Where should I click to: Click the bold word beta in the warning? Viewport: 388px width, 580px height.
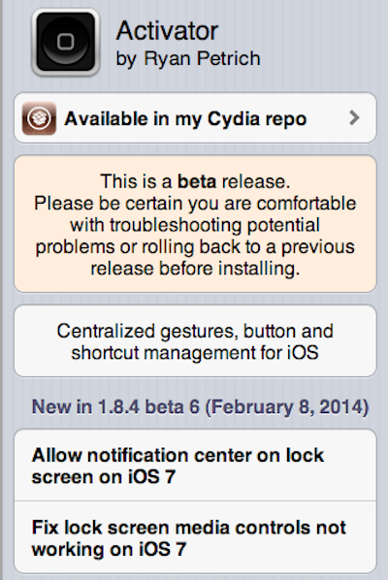click(x=197, y=181)
